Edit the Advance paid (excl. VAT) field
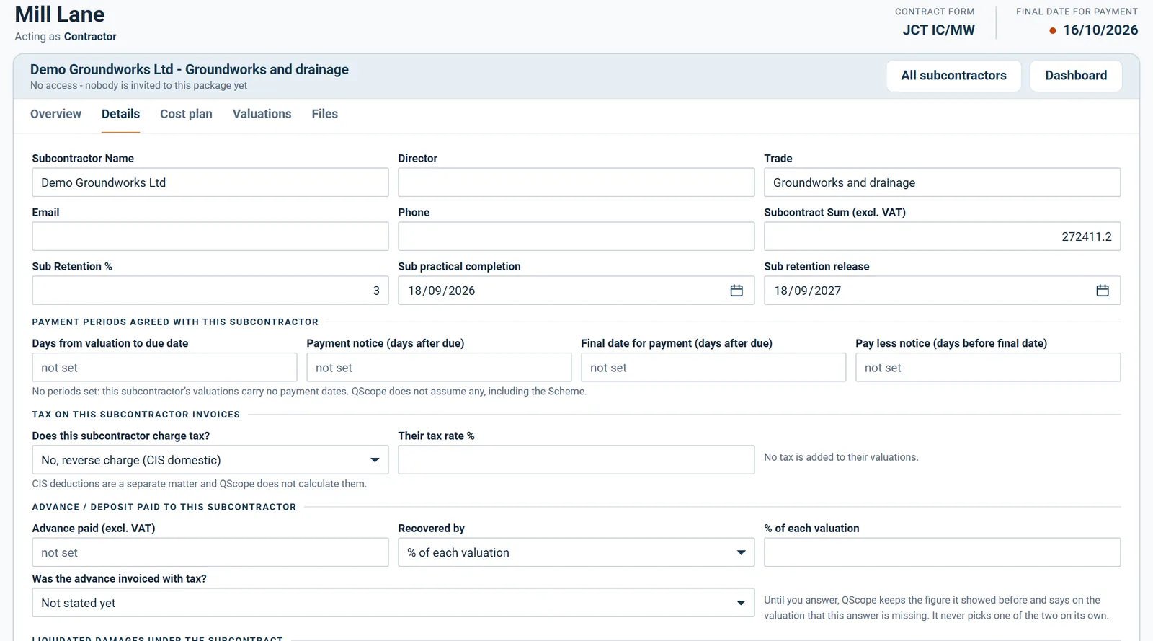 coord(210,552)
